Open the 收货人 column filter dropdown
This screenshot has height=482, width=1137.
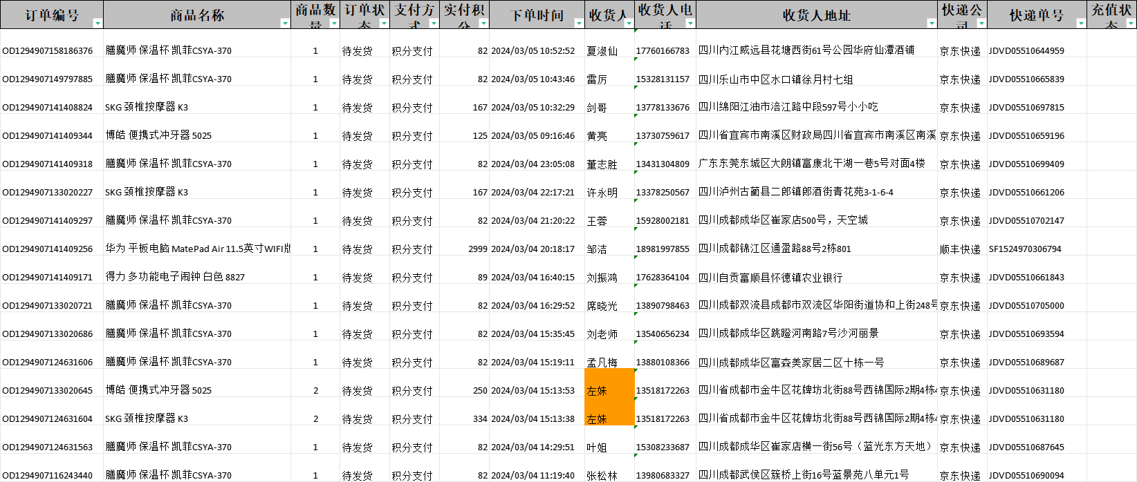[x=629, y=23]
